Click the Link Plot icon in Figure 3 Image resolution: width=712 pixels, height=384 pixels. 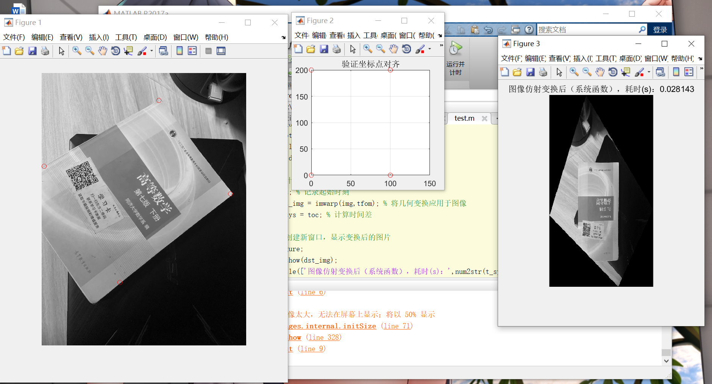point(661,72)
